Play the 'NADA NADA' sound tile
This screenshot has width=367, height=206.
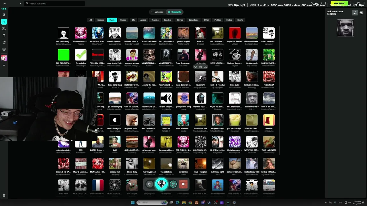269,77
